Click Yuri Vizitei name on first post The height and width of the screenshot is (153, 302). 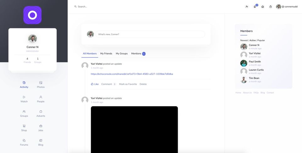(97, 64)
